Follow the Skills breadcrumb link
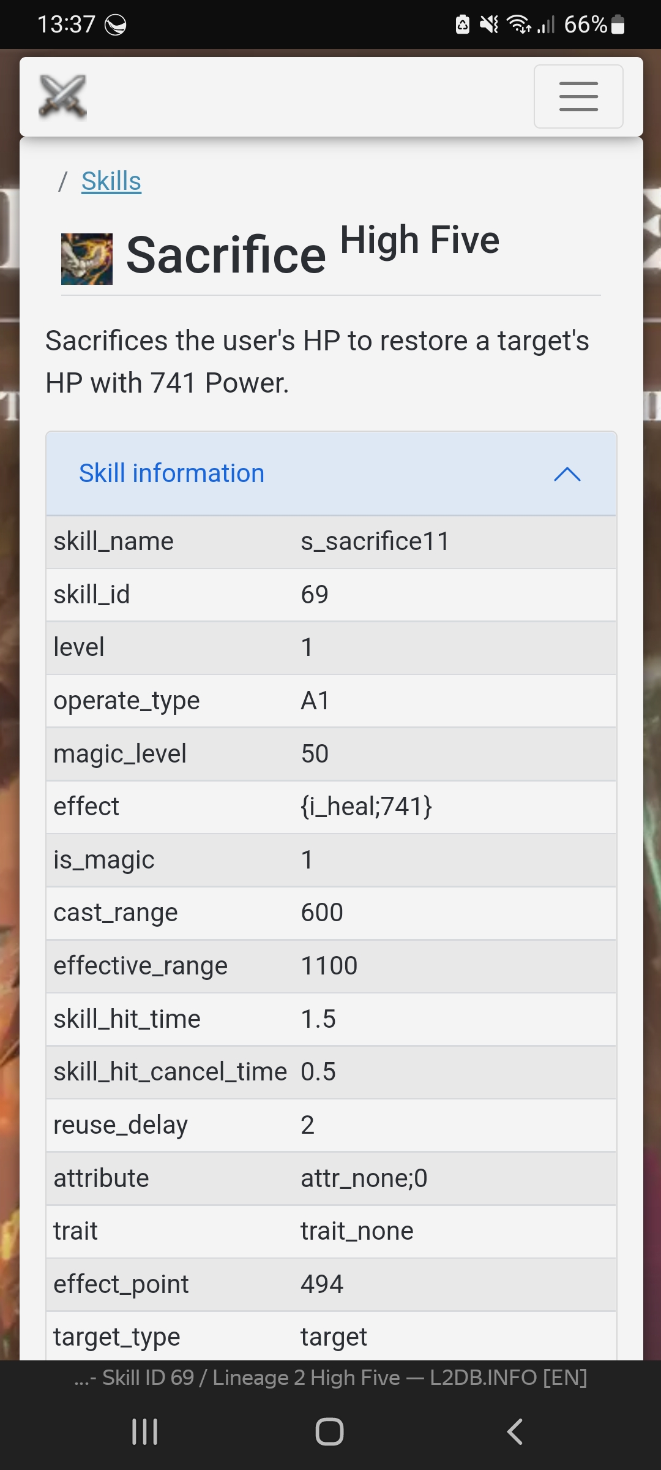 click(x=111, y=181)
